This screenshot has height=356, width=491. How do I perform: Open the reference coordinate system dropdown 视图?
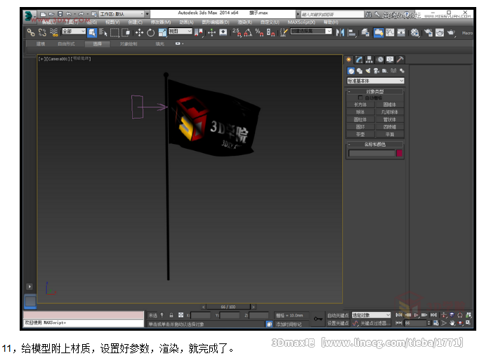pos(180,32)
